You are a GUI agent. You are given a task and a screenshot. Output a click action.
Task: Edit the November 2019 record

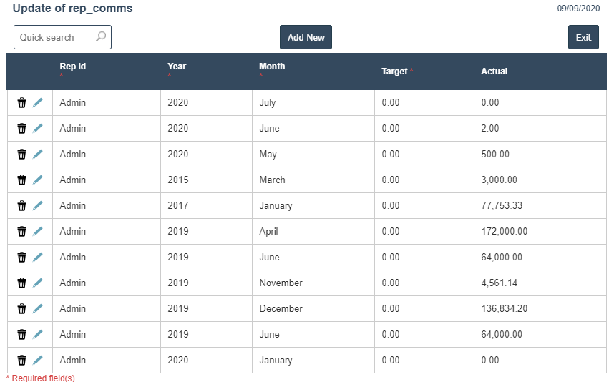pos(38,283)
